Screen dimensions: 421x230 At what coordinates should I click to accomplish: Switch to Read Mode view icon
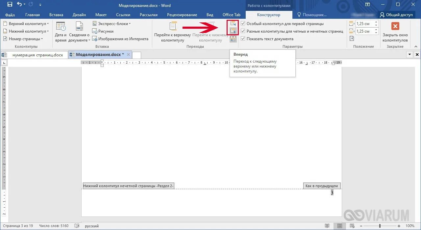pos(327,226)
